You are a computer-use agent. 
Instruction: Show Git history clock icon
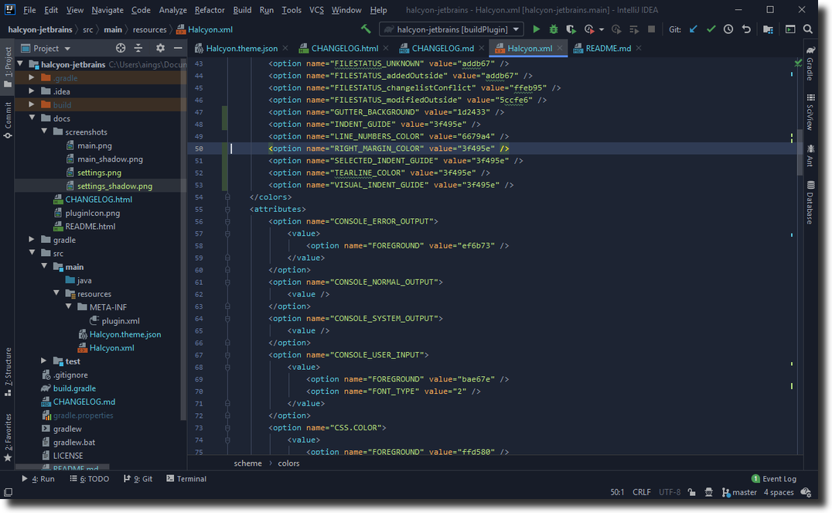click(x=728, y=29)
